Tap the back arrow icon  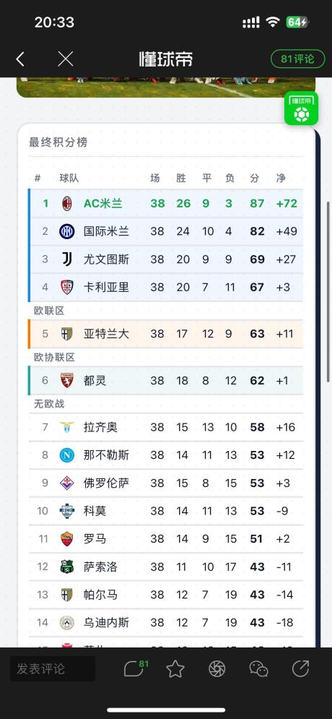point(20,59)
